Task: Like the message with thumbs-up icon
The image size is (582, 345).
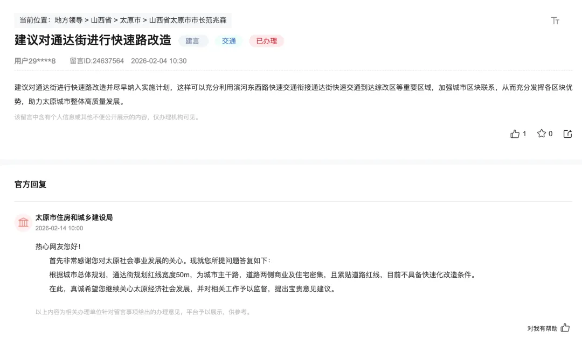Action: tap(515, 134)
